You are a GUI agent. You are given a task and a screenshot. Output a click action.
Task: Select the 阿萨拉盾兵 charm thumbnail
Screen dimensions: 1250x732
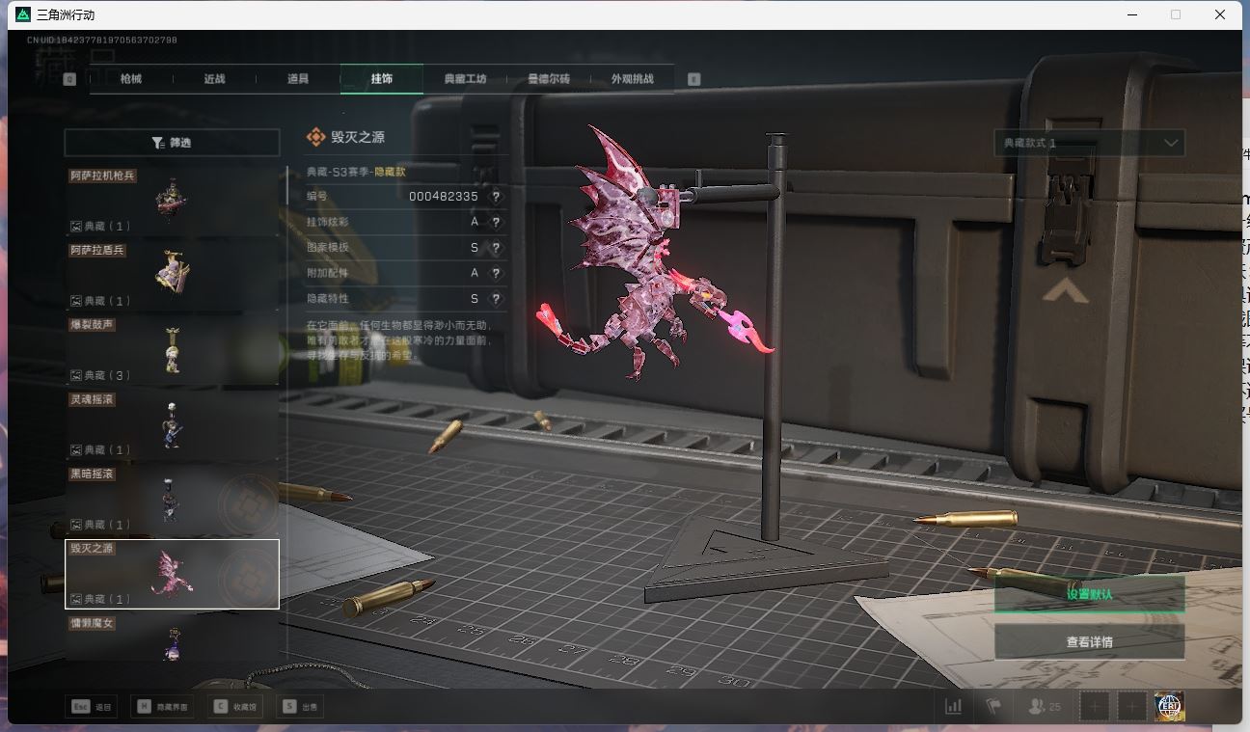click(172, 275)
